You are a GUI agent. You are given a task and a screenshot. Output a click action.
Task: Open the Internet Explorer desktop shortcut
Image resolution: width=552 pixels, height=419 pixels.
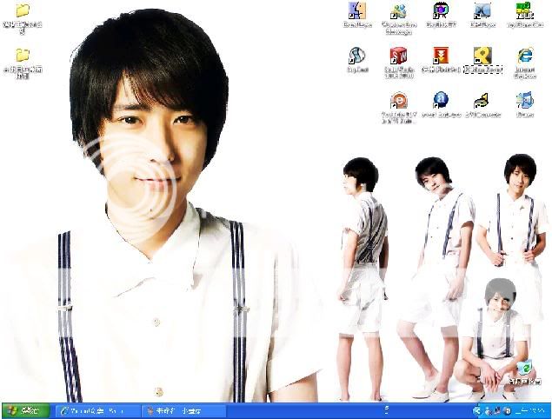pos(525,57)
